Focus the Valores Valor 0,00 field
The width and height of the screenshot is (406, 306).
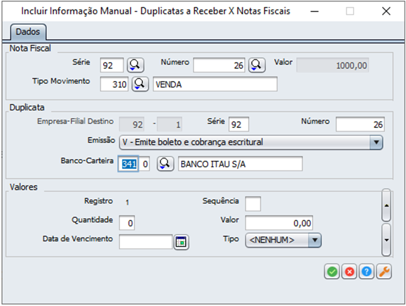tap(279, 223)
